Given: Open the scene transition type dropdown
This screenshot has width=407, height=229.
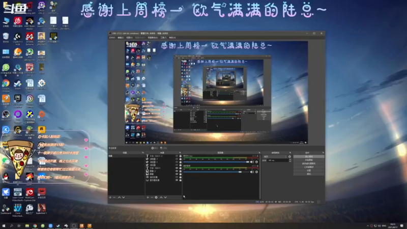Looking at the screenshot, I should coord(275,157).
